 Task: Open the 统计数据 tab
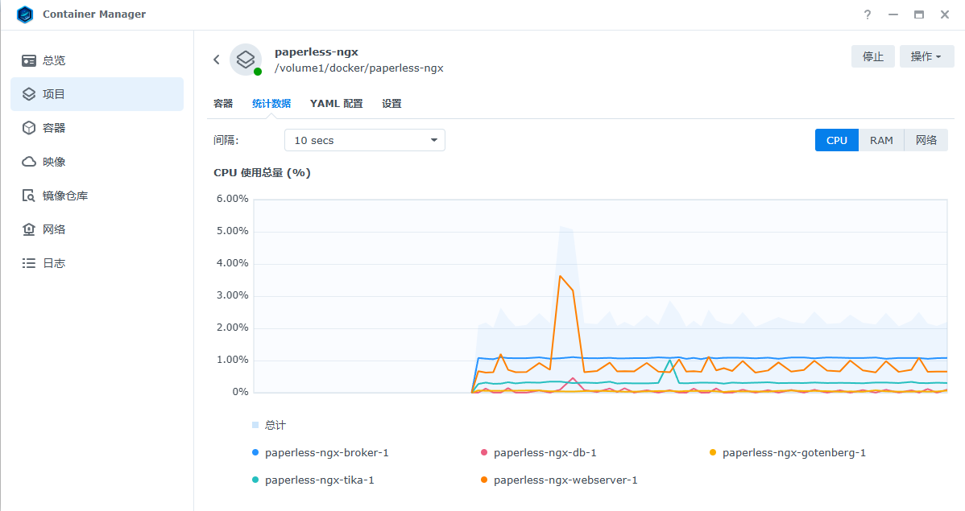pos(271,103)
